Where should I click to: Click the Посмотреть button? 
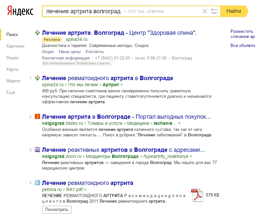57,210
